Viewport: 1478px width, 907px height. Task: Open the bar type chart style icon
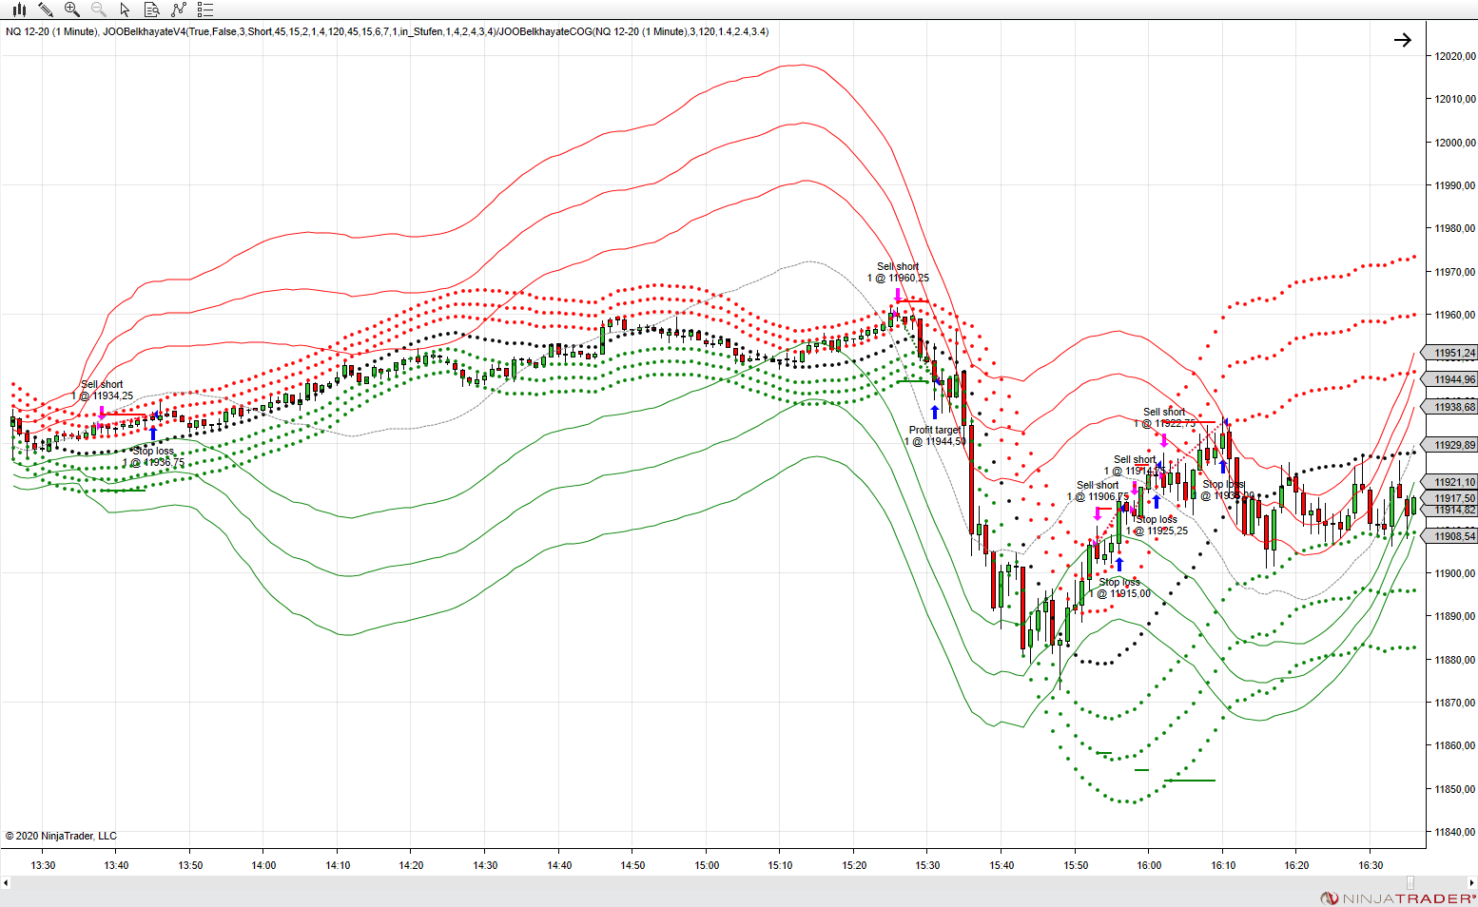(19, 10)
